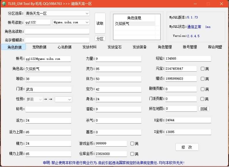Click the 力量 field
The width and height of the screenshot is (229, 167).
[x=118, y=59]
